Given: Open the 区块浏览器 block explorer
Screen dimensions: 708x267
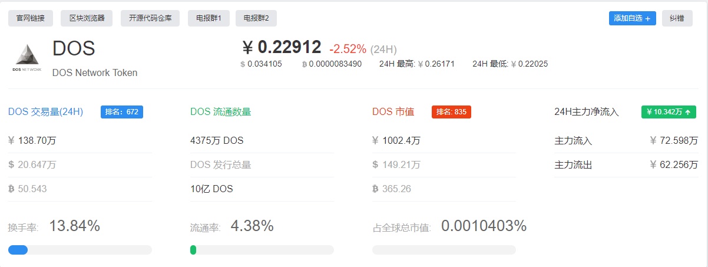Looking at the screenshot, I should 87,18.
